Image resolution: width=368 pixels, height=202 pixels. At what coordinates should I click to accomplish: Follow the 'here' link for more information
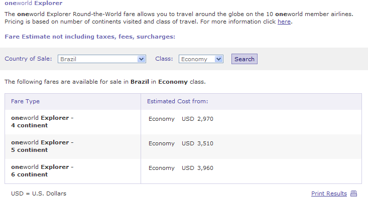(x=284, y=22)
